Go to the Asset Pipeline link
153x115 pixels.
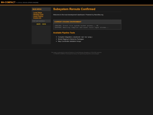38,16
